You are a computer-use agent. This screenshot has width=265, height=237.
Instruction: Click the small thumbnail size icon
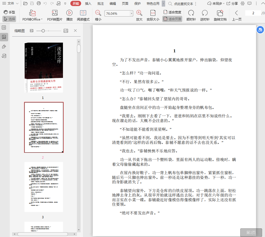coord(32,31)
